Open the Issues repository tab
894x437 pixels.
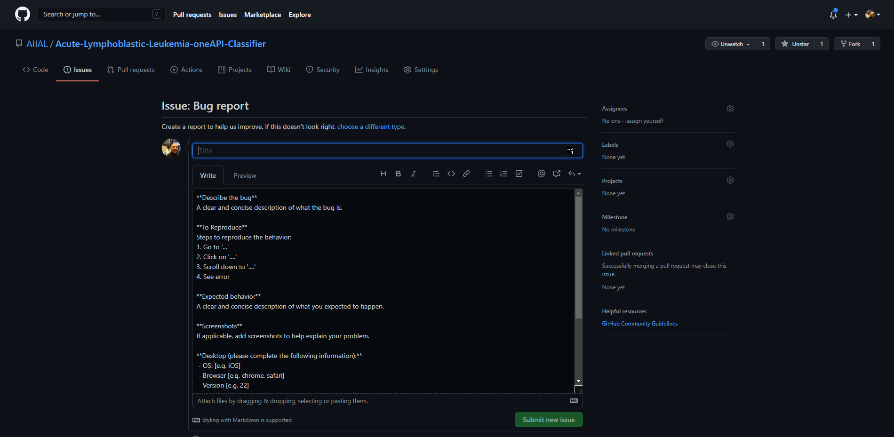click(78, 70)
